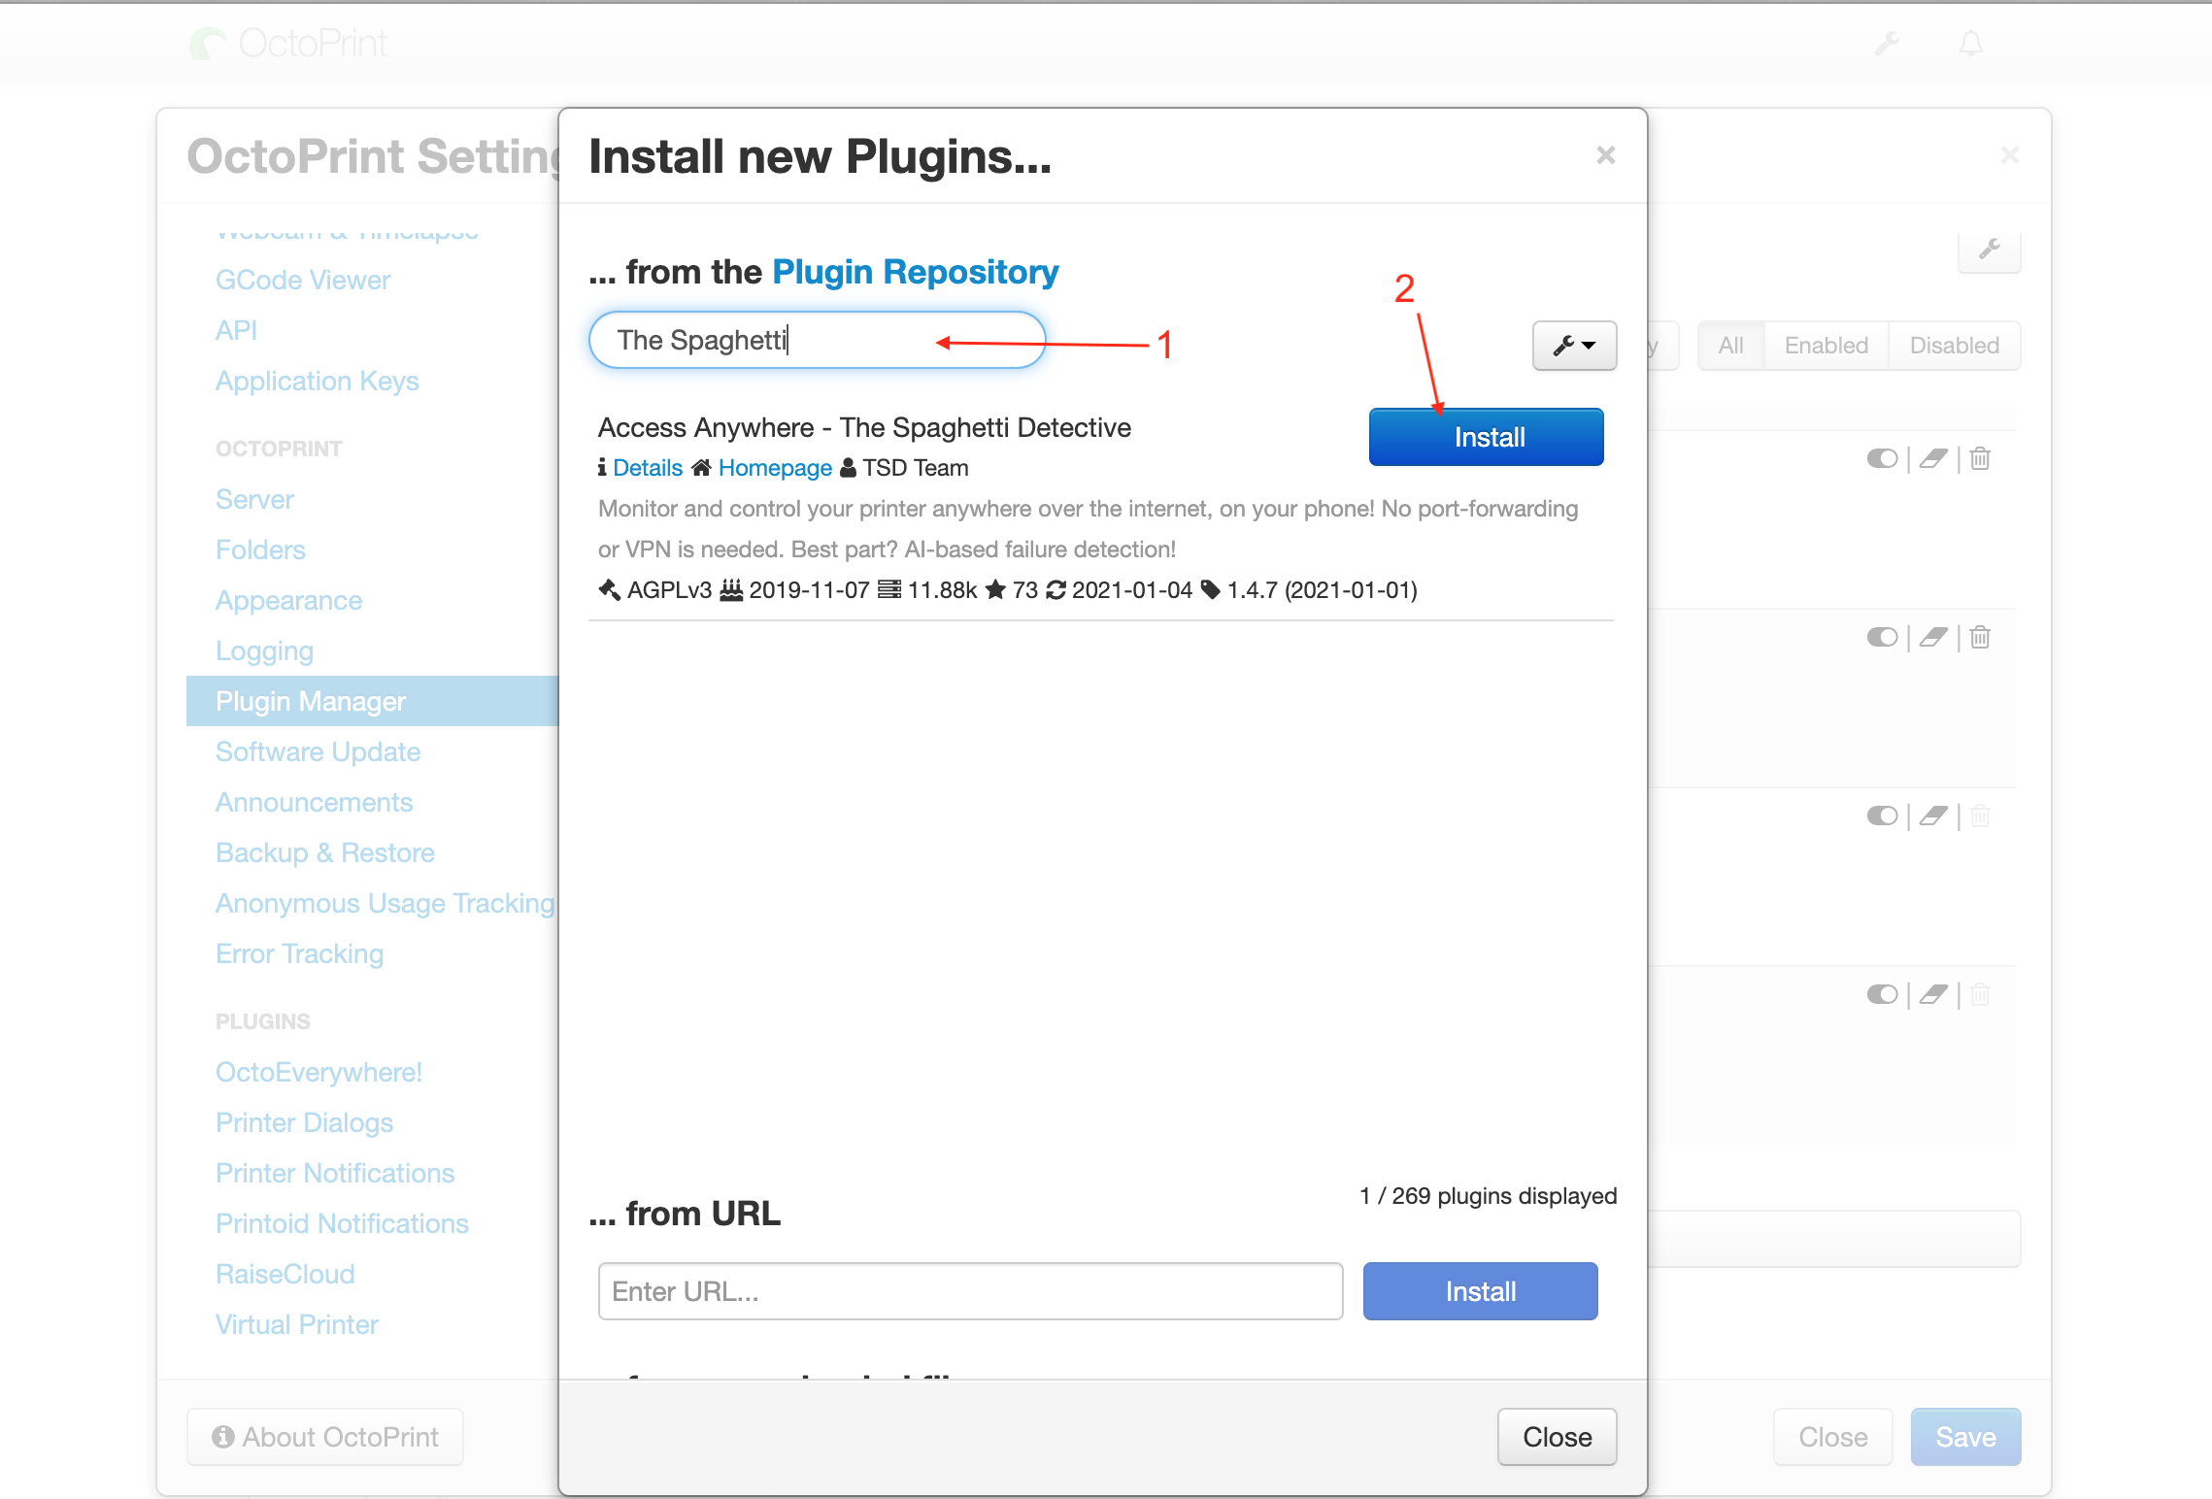Screen dimensions: 2212x1499
Task: Open the wrench options dropdown in plugin dialog
Action: pyautogui.click(x=1574, y=345)
